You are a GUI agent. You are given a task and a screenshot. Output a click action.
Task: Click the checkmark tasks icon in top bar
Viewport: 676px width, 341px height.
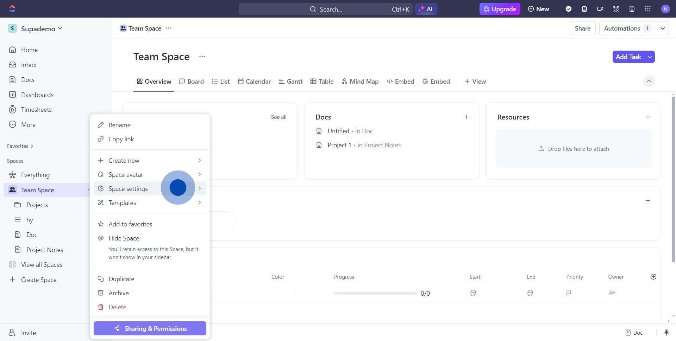click(569, 9)
